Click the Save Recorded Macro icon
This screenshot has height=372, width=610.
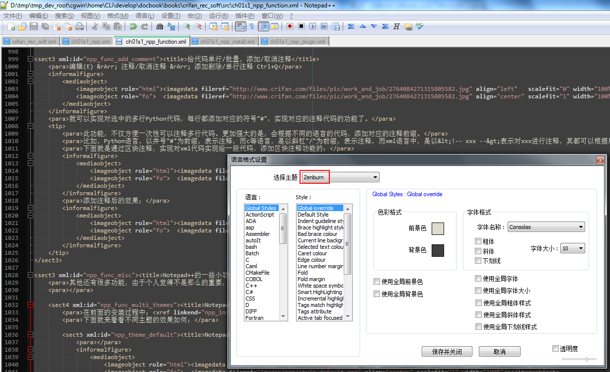335,26
